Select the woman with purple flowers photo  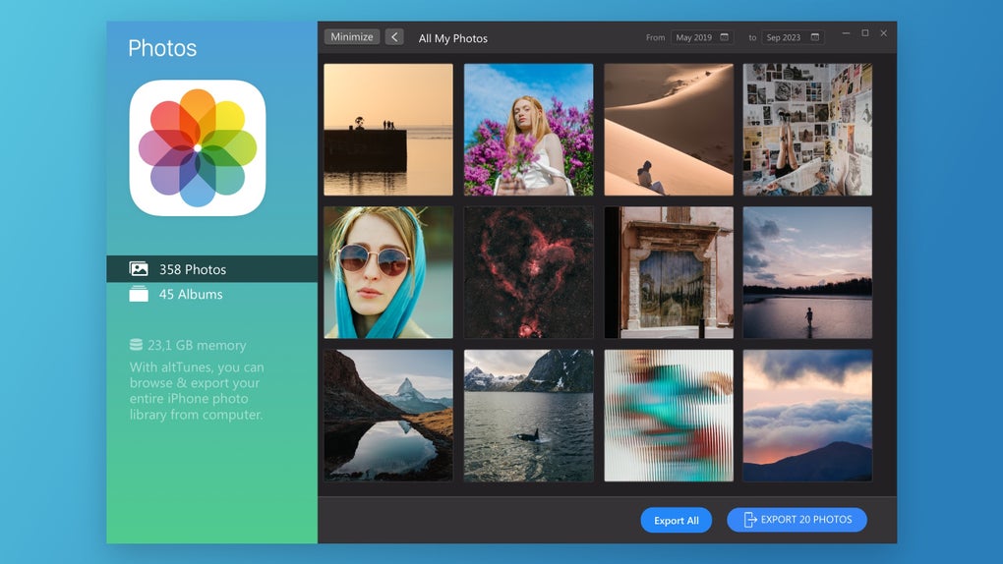528,129
